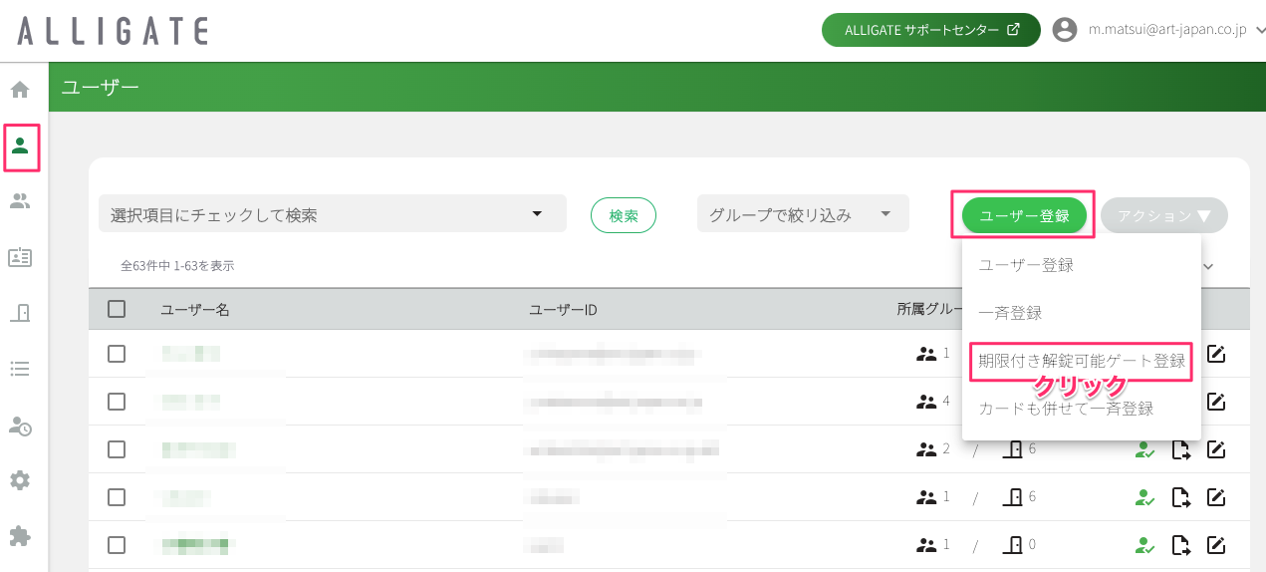The height and width of the screenshot is (572, 1266).
Task: Open the puzzle piece plugin icon
Action: (x=20, y=536)
